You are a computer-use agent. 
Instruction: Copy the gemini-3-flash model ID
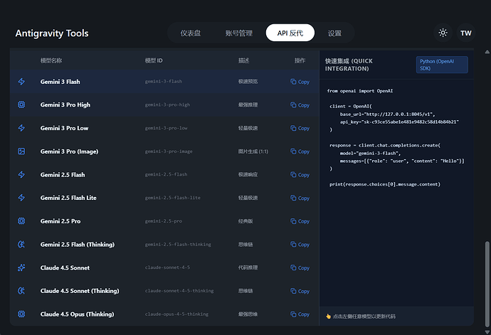tap(300, 82)
